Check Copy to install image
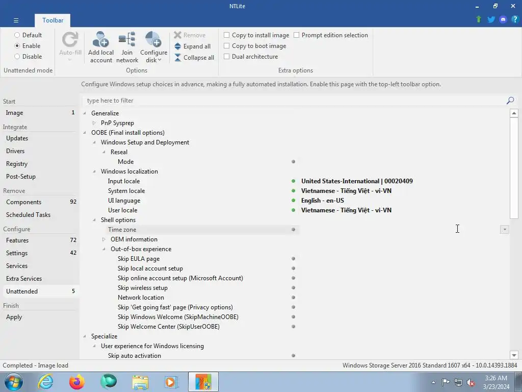 coord(227,35)
